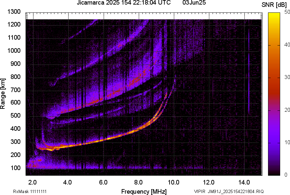Click the frequency tick label '2.0'
The image size is (290, 195).
pyautogui.click(x=32, y=183)
